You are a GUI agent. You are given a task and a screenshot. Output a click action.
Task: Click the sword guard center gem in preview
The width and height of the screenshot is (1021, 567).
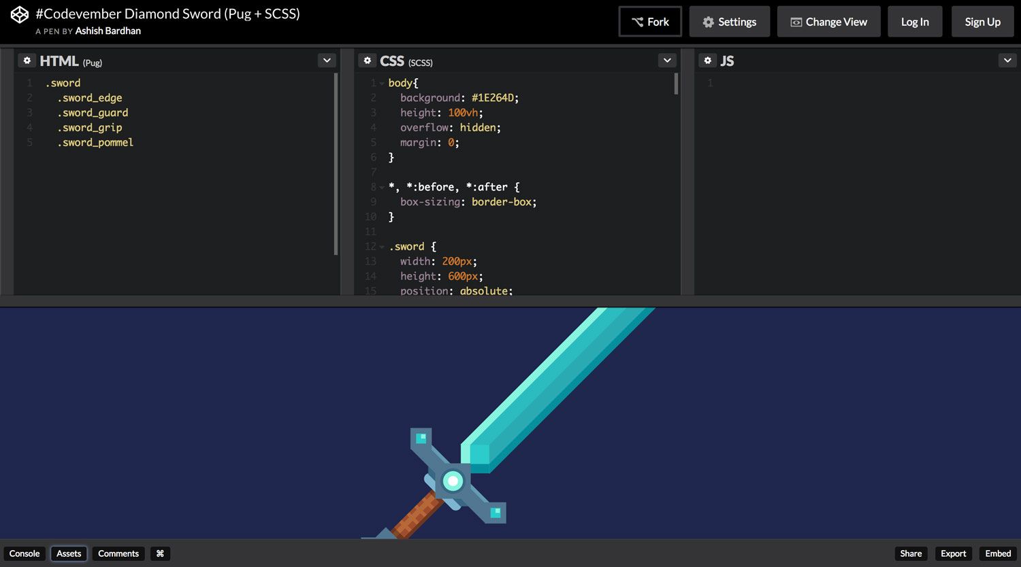click(453, 481)
